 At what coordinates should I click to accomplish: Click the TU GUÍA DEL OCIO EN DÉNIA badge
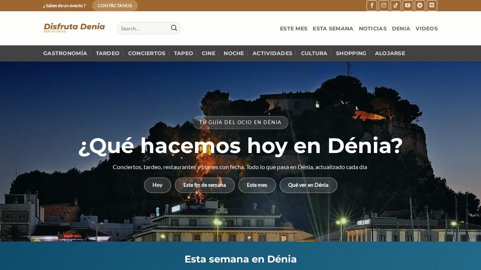pos(240,123)
